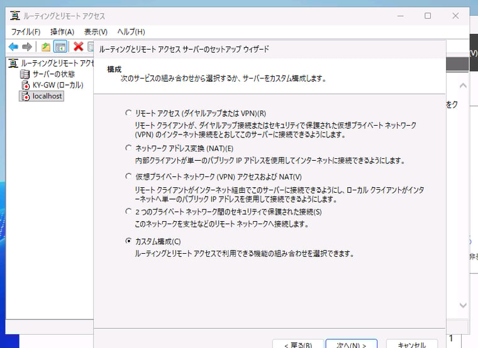Click the サーバーの状態 server icon in tree
The width and height of the screenshot is (478, 348).
click(25, 74)
